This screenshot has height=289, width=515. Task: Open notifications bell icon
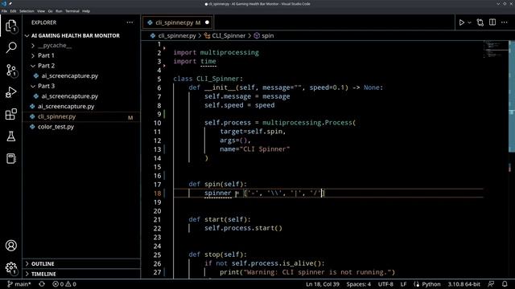(x=505, y=284)
